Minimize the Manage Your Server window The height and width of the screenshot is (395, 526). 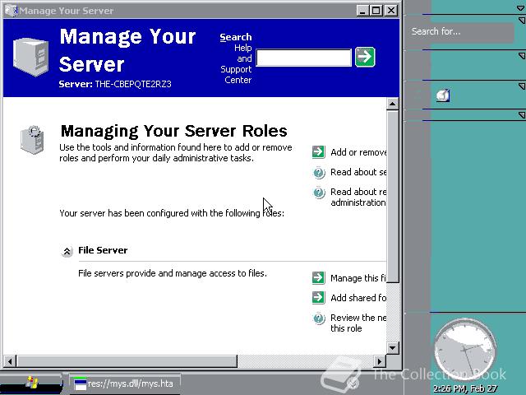pyautogui.click(x=362, y=11)
